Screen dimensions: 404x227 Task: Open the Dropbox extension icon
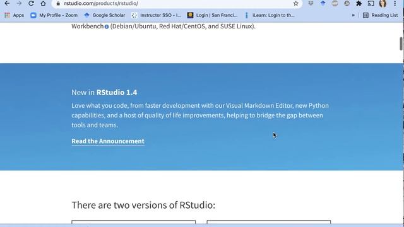(311, 3)
